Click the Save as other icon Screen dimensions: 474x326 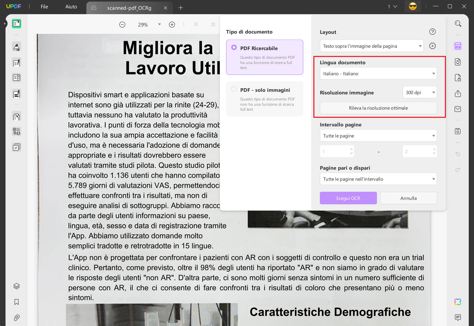458,131
